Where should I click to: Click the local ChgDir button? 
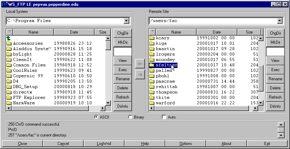click(x=123, y=33)
